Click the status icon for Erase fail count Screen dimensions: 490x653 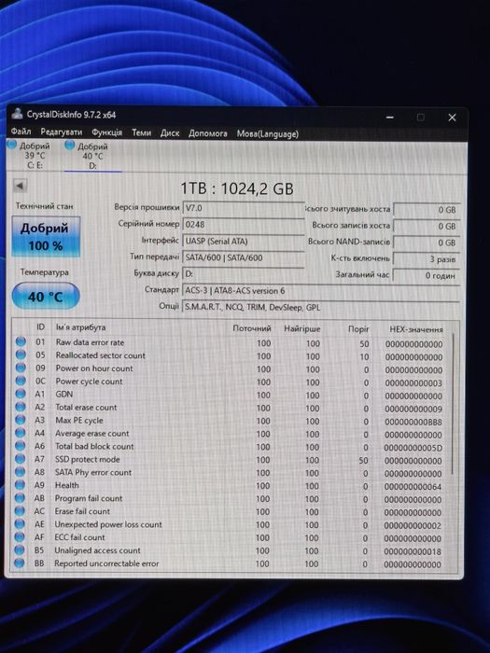[20, 510]
